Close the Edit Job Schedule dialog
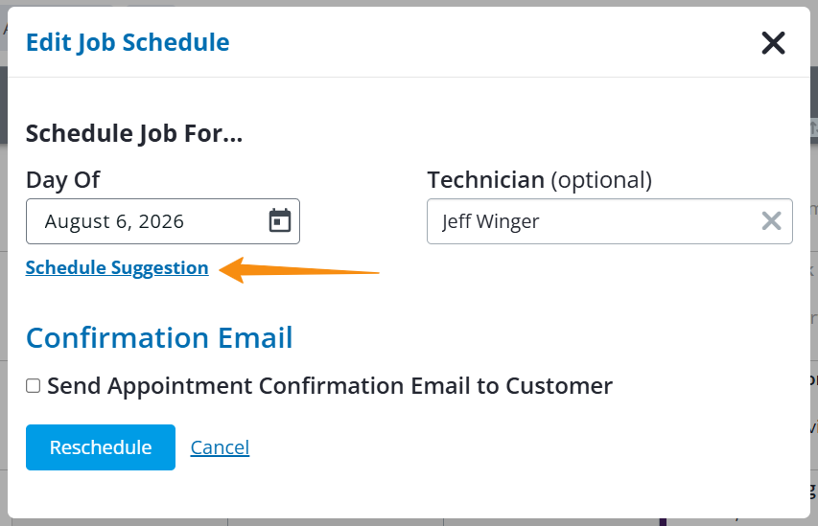The height and width of the screenshot is (526, 818). click(x=773, y=43)
